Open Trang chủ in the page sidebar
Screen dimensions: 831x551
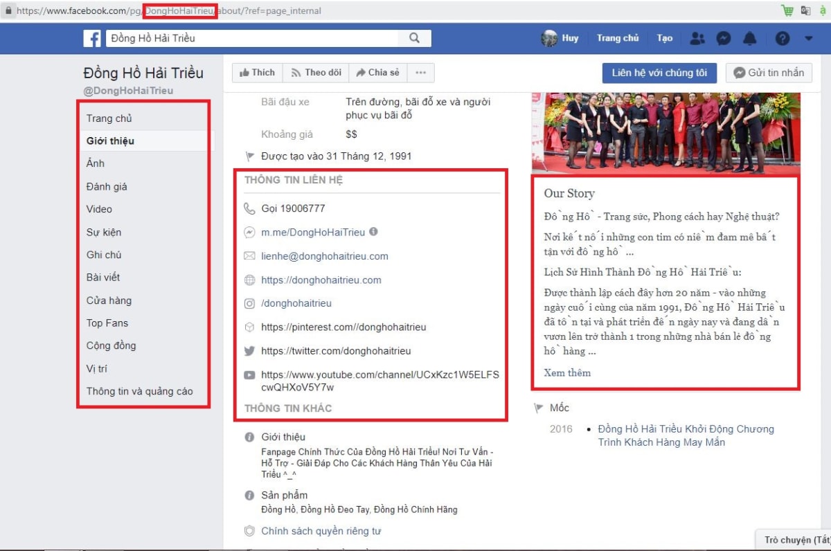point(109,118)
